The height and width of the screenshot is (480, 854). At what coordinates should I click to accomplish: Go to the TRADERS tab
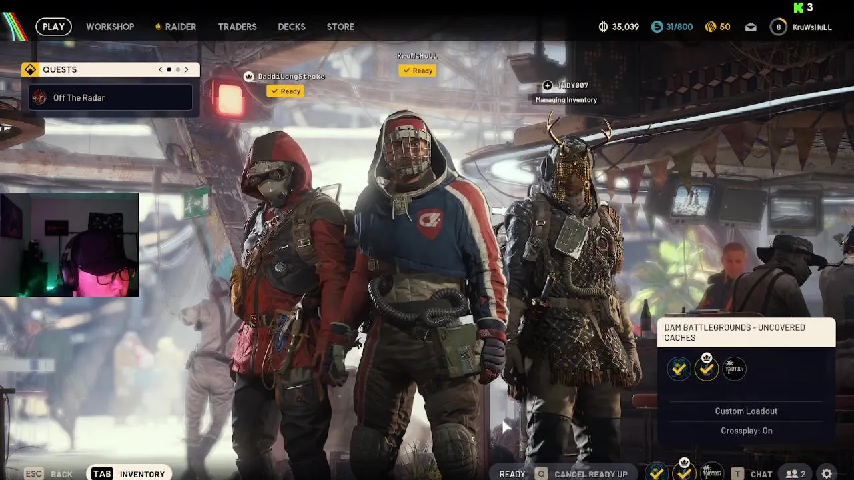click(237, 27)
